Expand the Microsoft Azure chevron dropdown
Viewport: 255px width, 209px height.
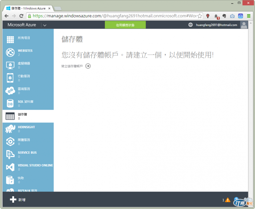45,25
